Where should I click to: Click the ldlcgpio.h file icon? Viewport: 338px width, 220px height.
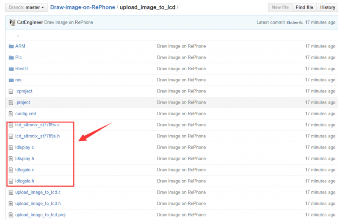click(x=11, y=181)
